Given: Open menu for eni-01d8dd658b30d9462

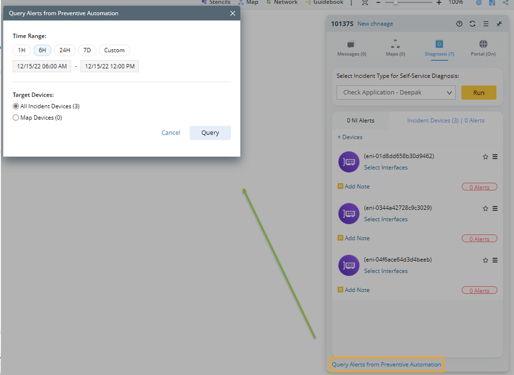Looking at the screenshot, I should [x=495, y=157].
